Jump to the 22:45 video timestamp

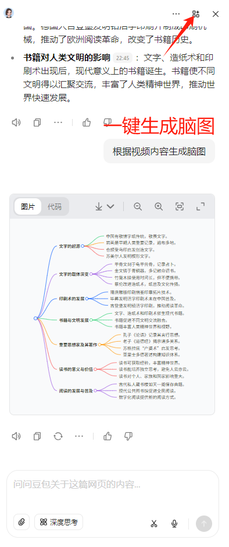[x=123, y=58]
